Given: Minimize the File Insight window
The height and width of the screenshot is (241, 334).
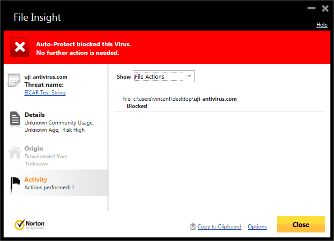Looking at the screenshot, I should tap(311, 8).
